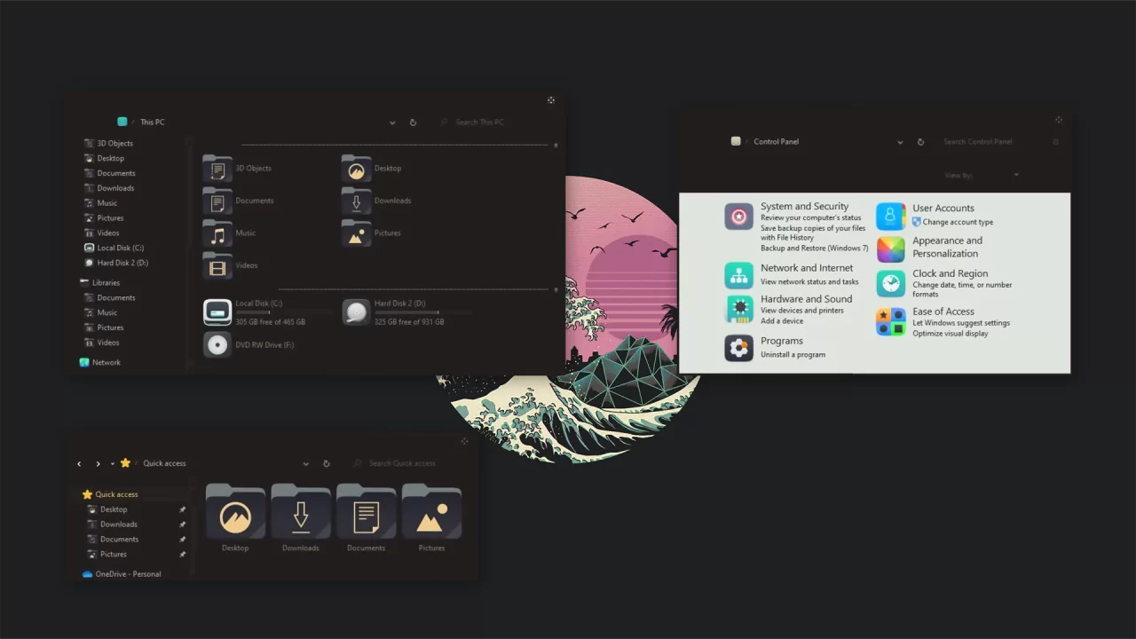Viewport: 1136px width, 639px height.
Task: Expand recent locations arrow in Quick access
Action: tap(112, 463)
